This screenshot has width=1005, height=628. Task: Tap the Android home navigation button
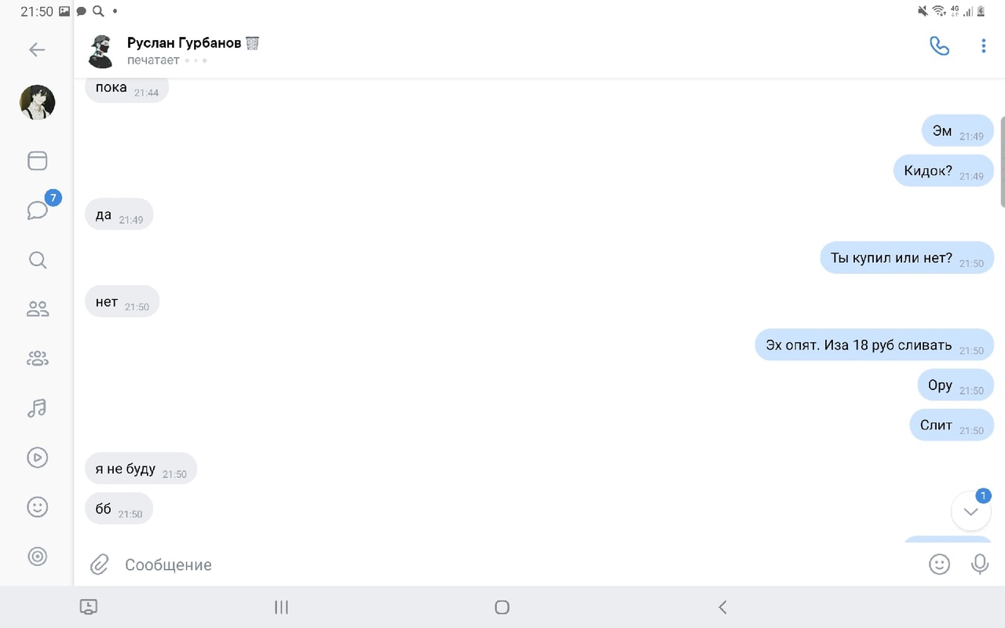[x=502, y=607]
